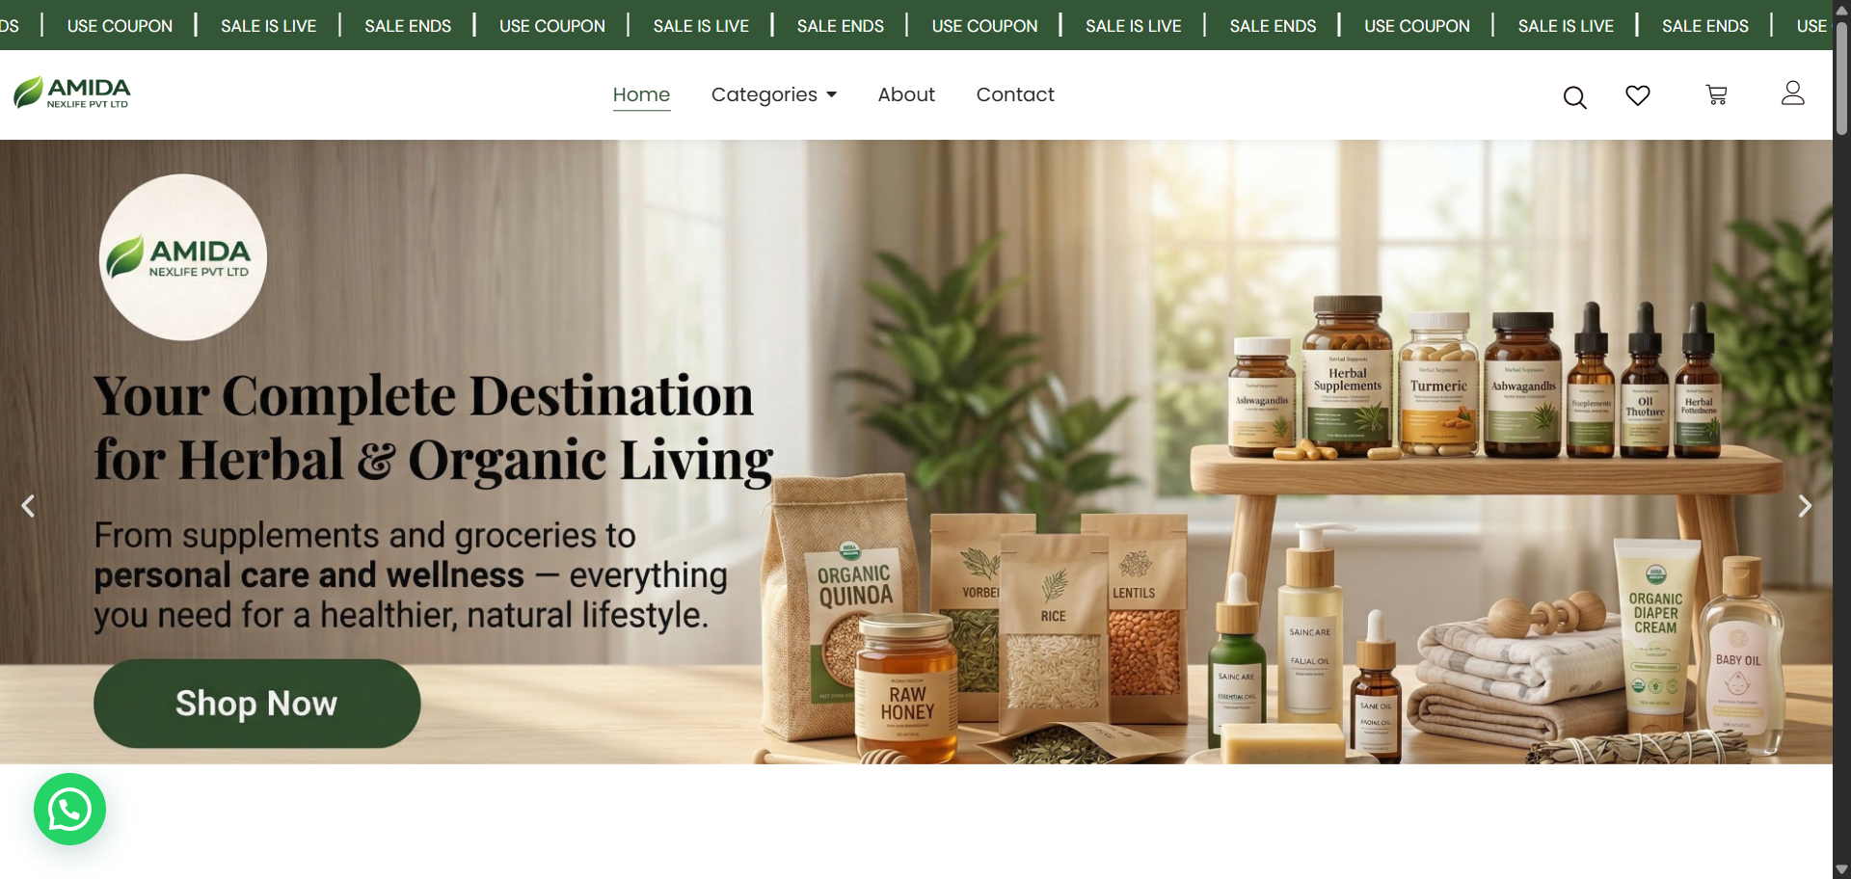Advance to the next banner slide
Screen dimensions: 1851x879
tap(1805, 506)
